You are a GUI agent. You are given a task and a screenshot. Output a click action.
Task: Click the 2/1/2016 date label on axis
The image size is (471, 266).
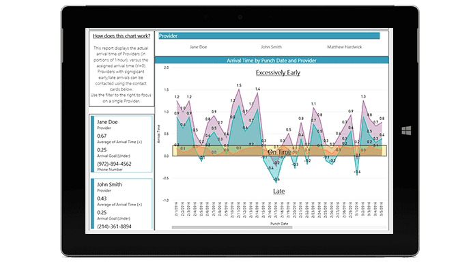click(x=176, y=209)
